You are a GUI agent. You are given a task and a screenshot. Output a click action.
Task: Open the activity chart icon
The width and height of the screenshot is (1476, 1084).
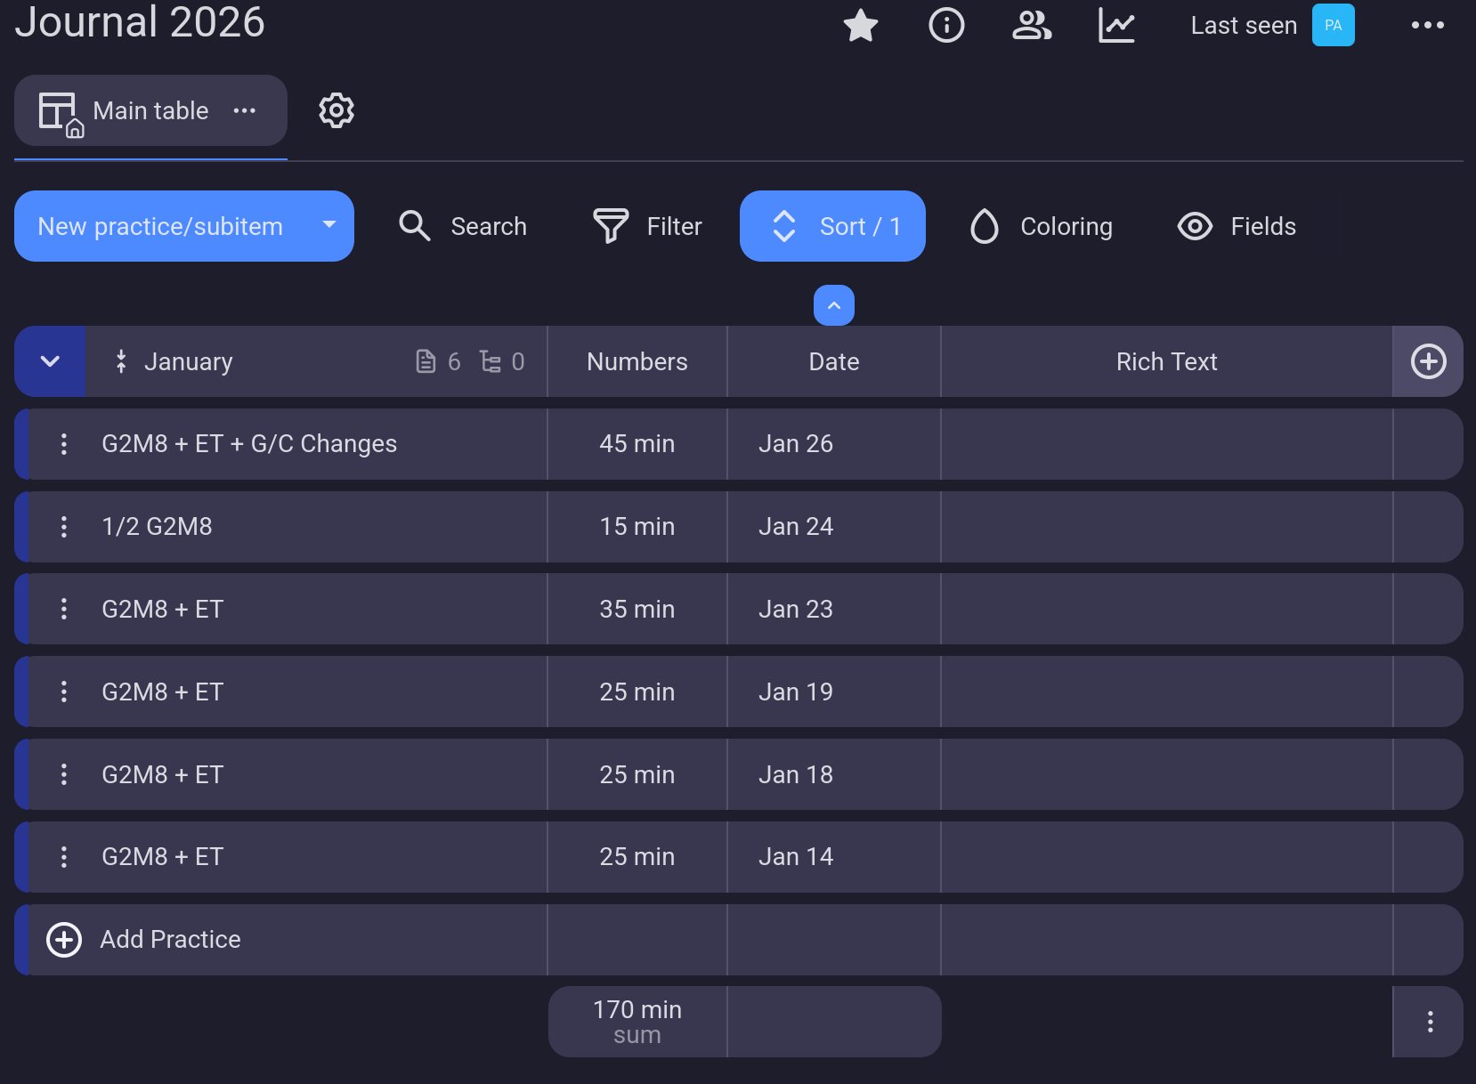(x=1115, y=26)
